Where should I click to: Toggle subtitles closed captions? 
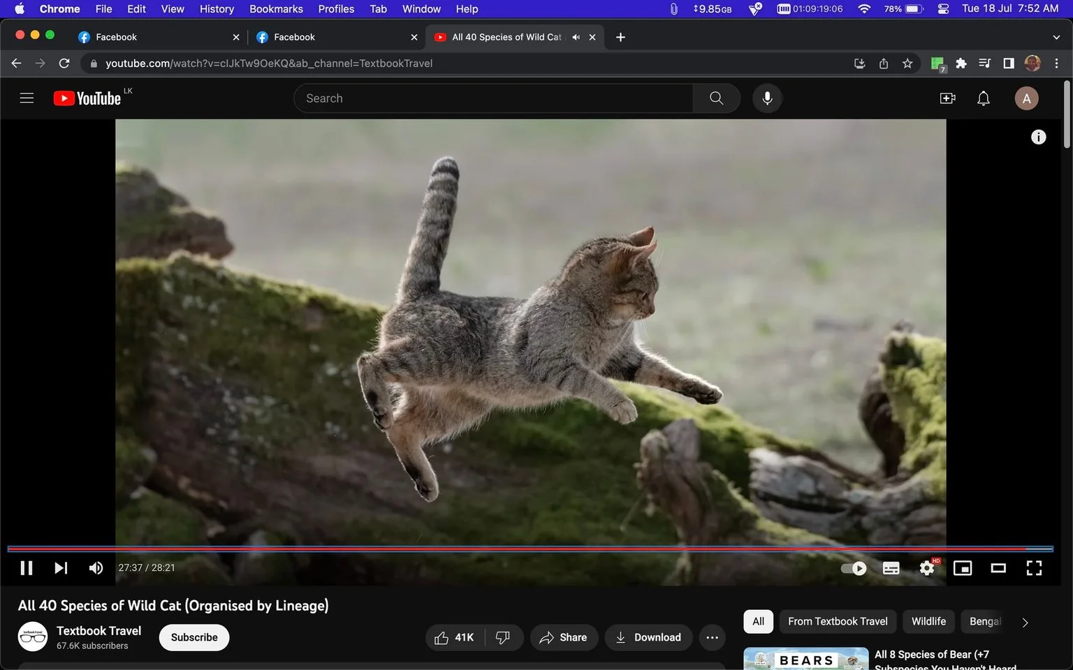tap(891, 568)
